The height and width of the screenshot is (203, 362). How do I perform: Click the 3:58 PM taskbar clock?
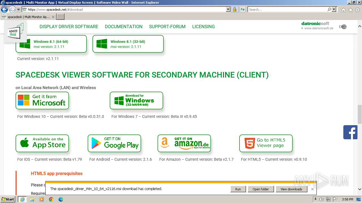pos(347,199)
